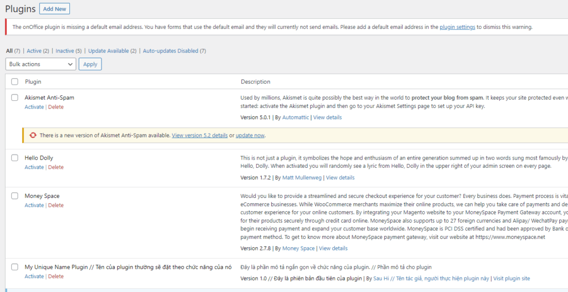Click the Money Space plugin name

[42, 196]
